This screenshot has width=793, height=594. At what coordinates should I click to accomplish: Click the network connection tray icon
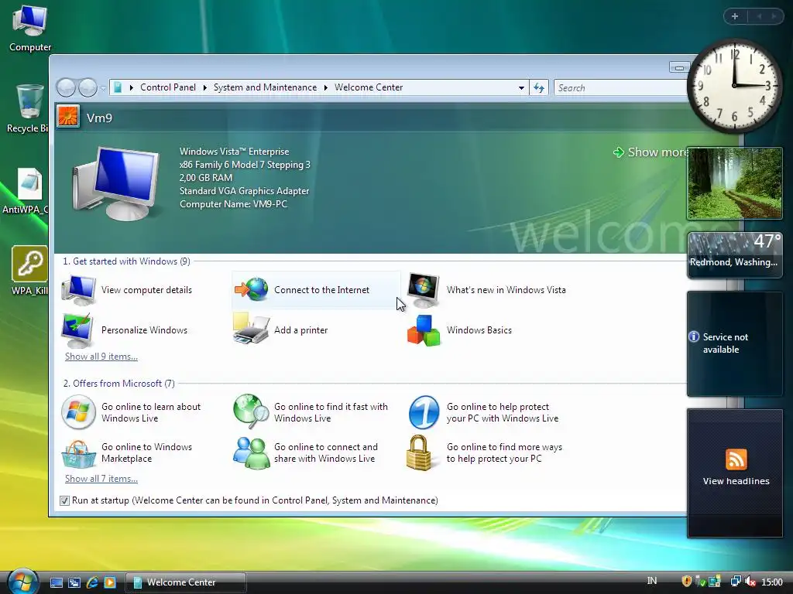pos(736,582)
